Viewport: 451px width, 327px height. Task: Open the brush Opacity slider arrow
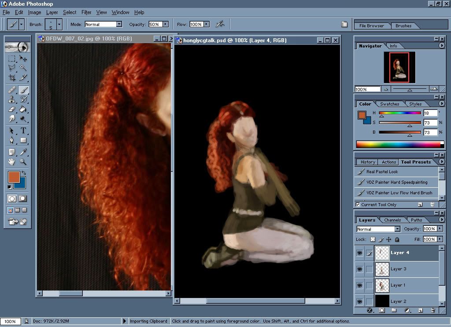point(166,25)
